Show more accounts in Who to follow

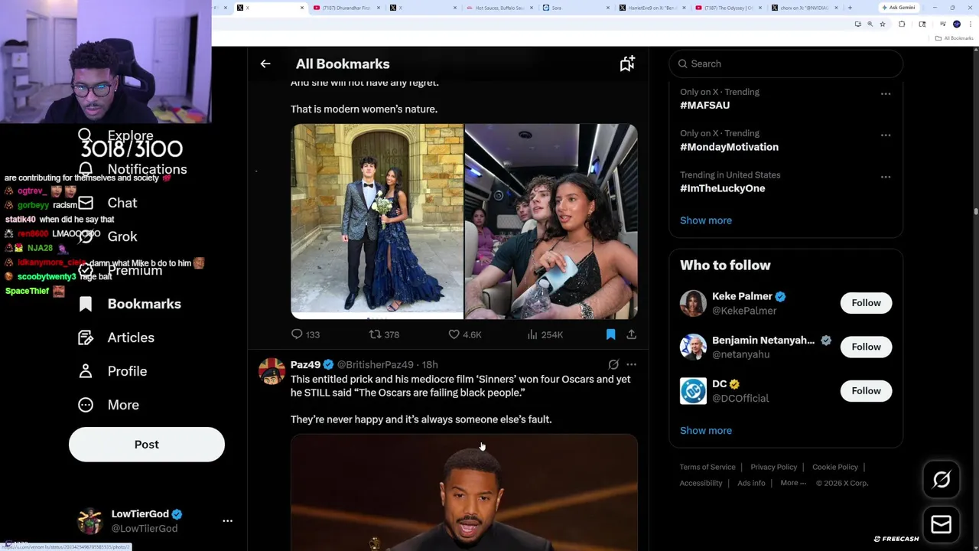(x=706, y=430)
